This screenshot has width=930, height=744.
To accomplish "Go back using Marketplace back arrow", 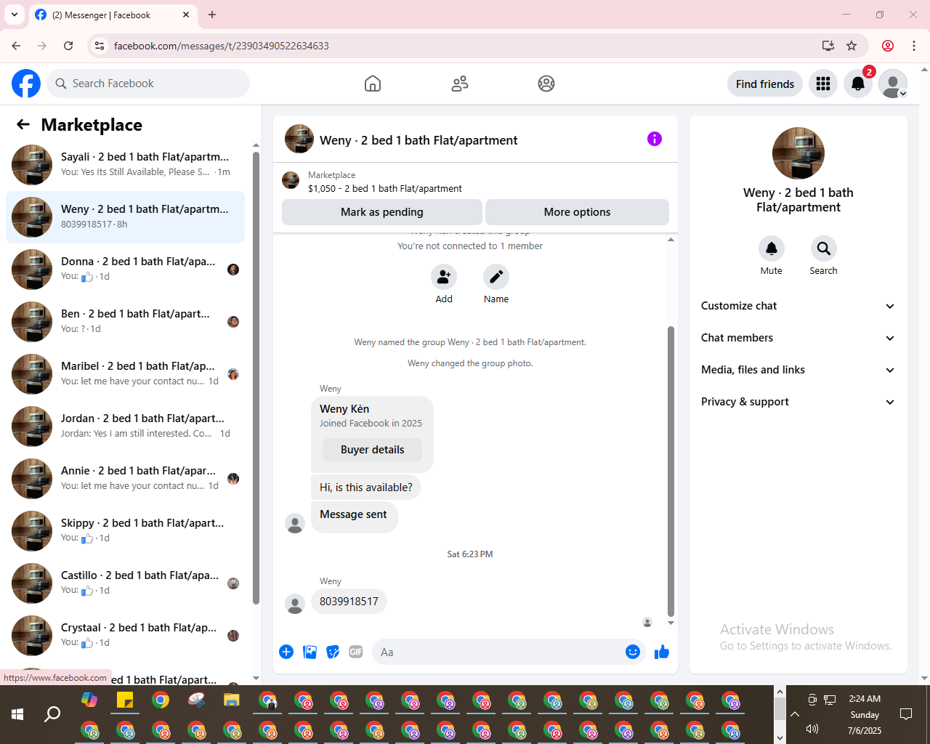I will [x=23, y=124].
